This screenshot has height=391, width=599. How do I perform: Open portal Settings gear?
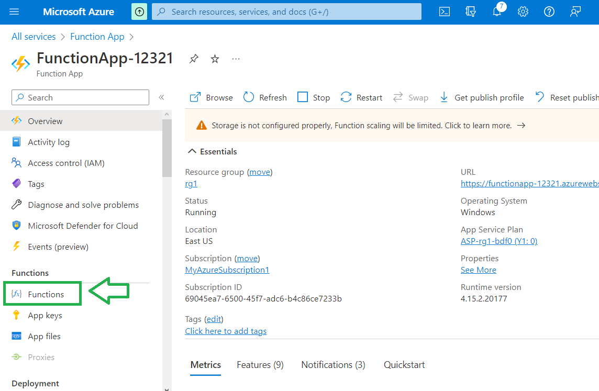click(x=523, y=12)
